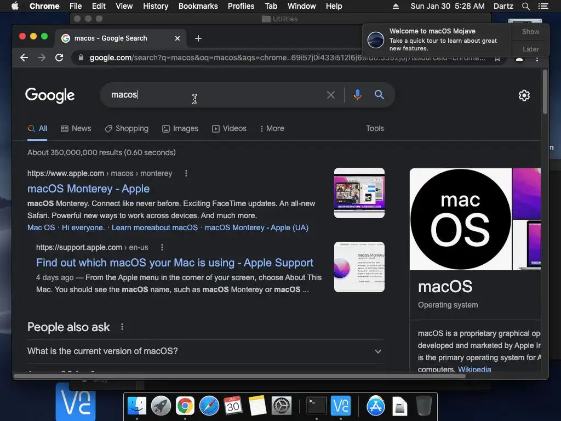
Task: Click the browser forward arrow
Action: tap(42, 58)
